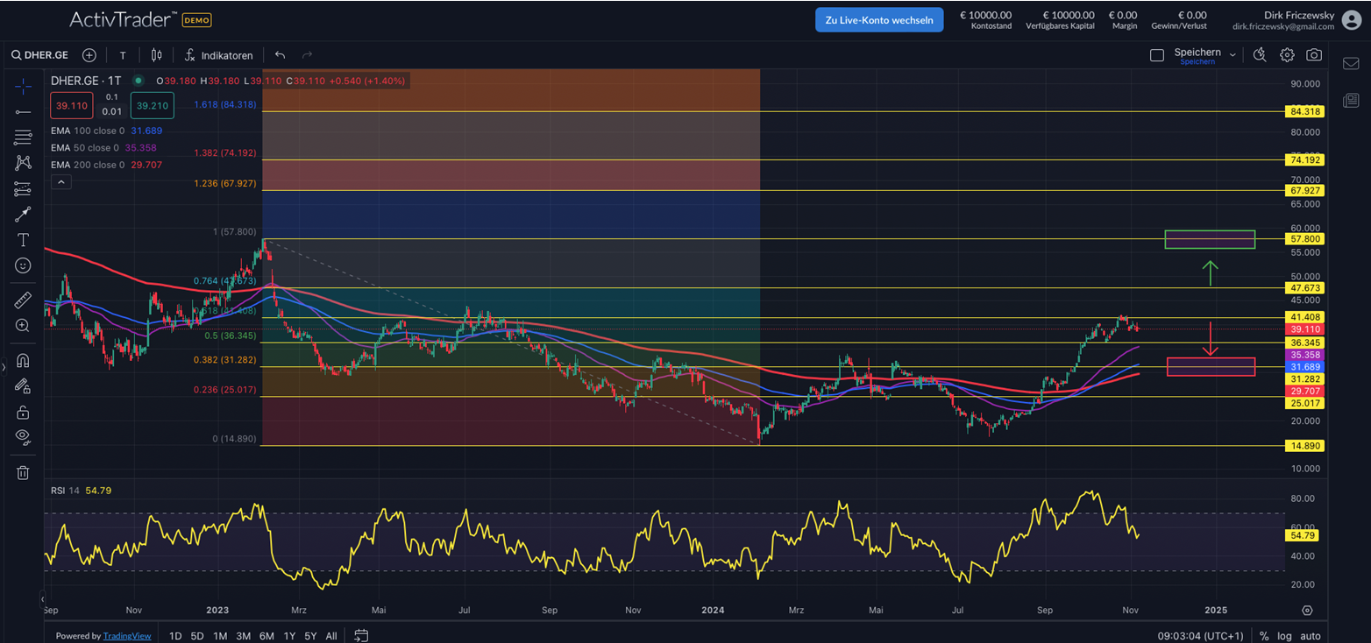Open chart settings gear icon
The height and width of the screenshot is (643, 1371).
[x=1287, y=55]
